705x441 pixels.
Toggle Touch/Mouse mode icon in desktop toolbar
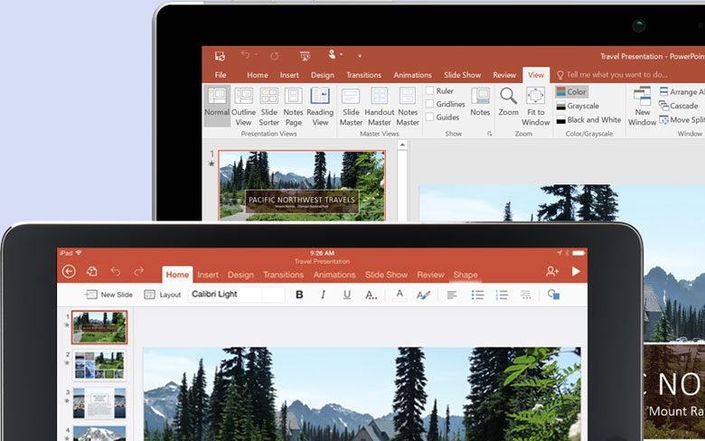333,55
